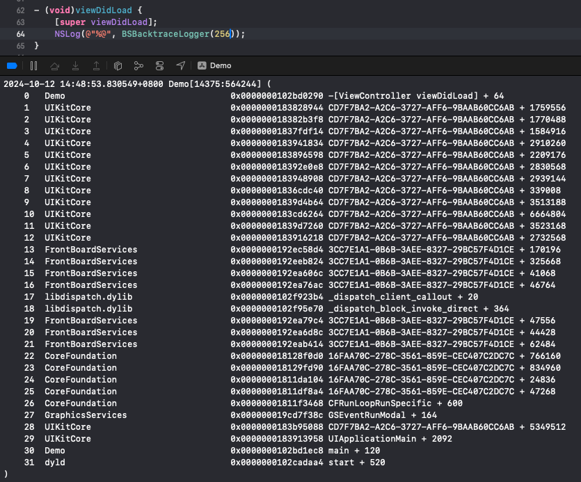This screenshot has height=482, width=581.
Task: Click line number 62 in the gutter
Action: coord(20,10)
